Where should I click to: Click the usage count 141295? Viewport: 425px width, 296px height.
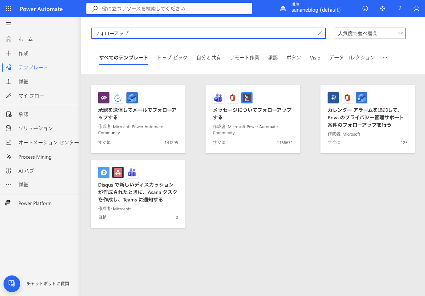[171, 143]
